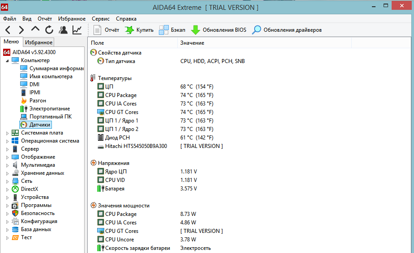This screenshot has width=414, height=253.
Task: Switch to the Меню tab
Action: click(11, 42)
